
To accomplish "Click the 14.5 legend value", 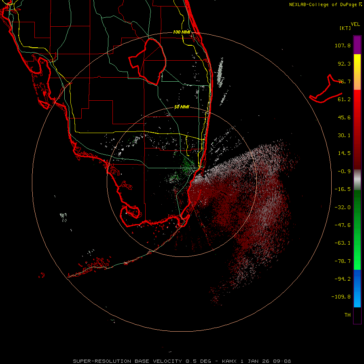I will 344,153.
